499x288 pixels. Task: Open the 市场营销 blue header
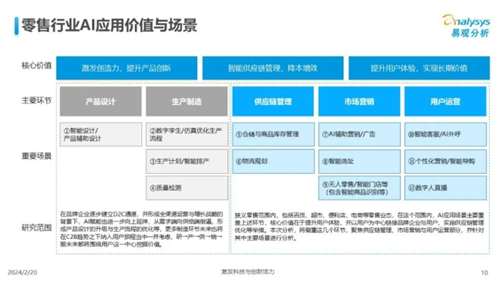pyautogui.click(x=359, y=101)
